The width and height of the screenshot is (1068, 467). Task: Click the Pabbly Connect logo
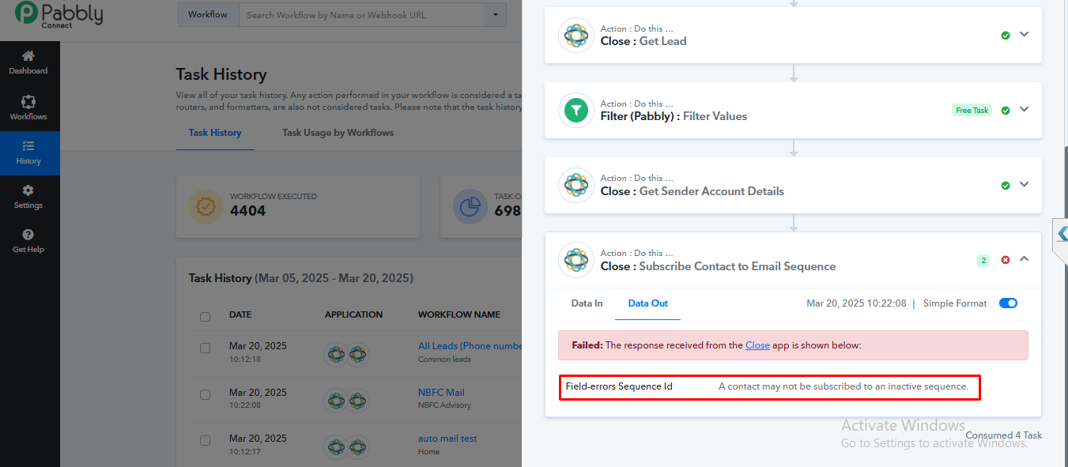click(58, 14)
